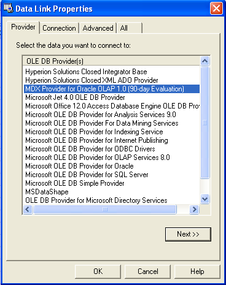Choose Microsoft OLE DB Provider for Oracle
This screenshot has height=285, width=226.
79,166
